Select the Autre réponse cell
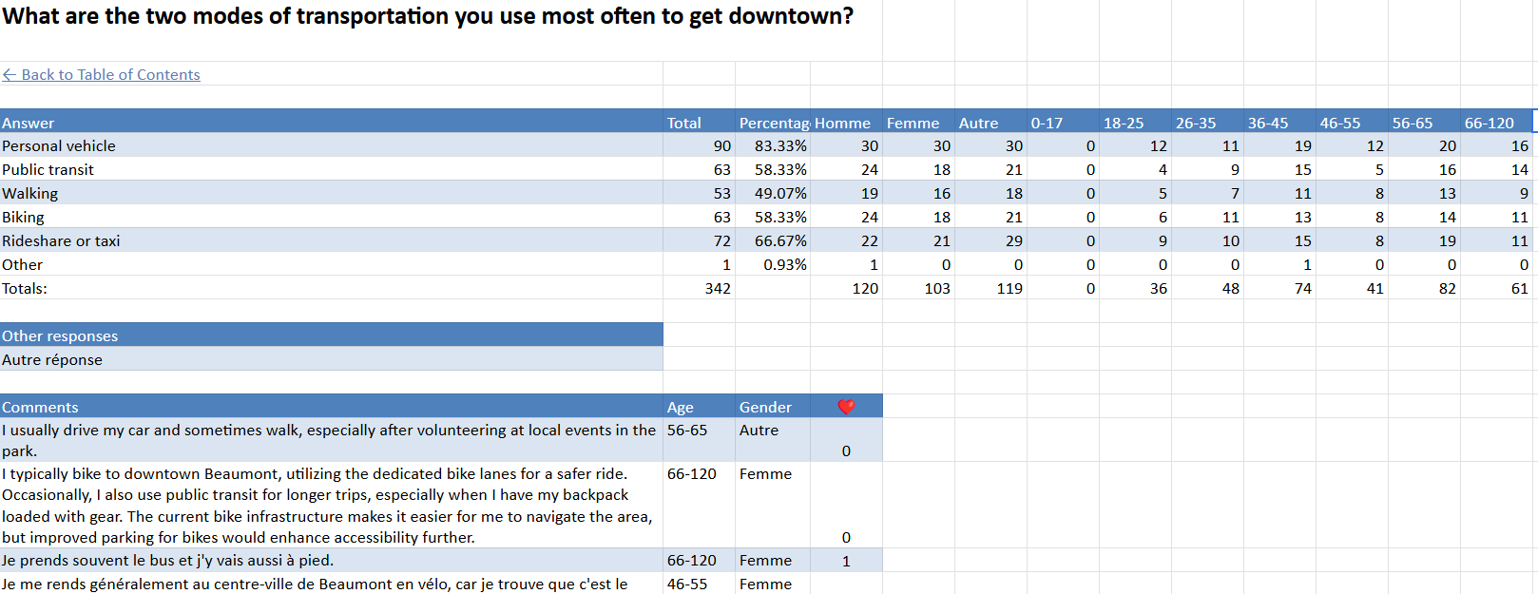Viewport: 1538px width, 594px height. (52, 360)
